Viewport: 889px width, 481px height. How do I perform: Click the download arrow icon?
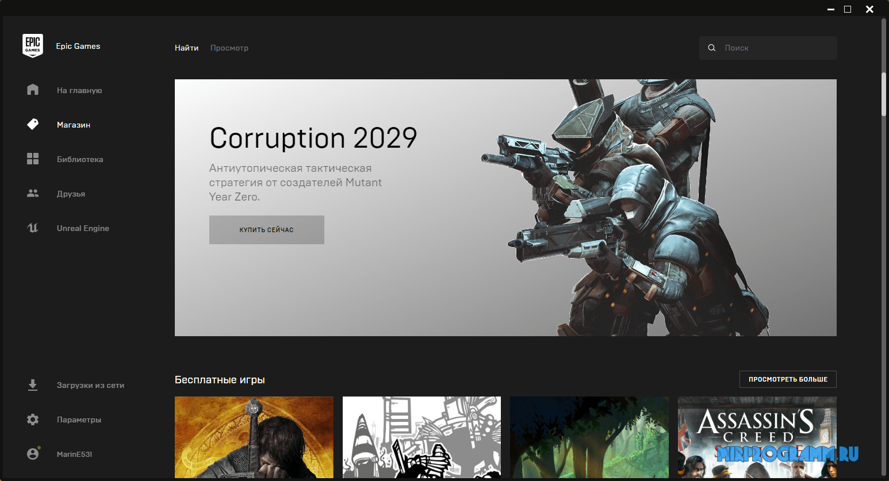[33, 385]
